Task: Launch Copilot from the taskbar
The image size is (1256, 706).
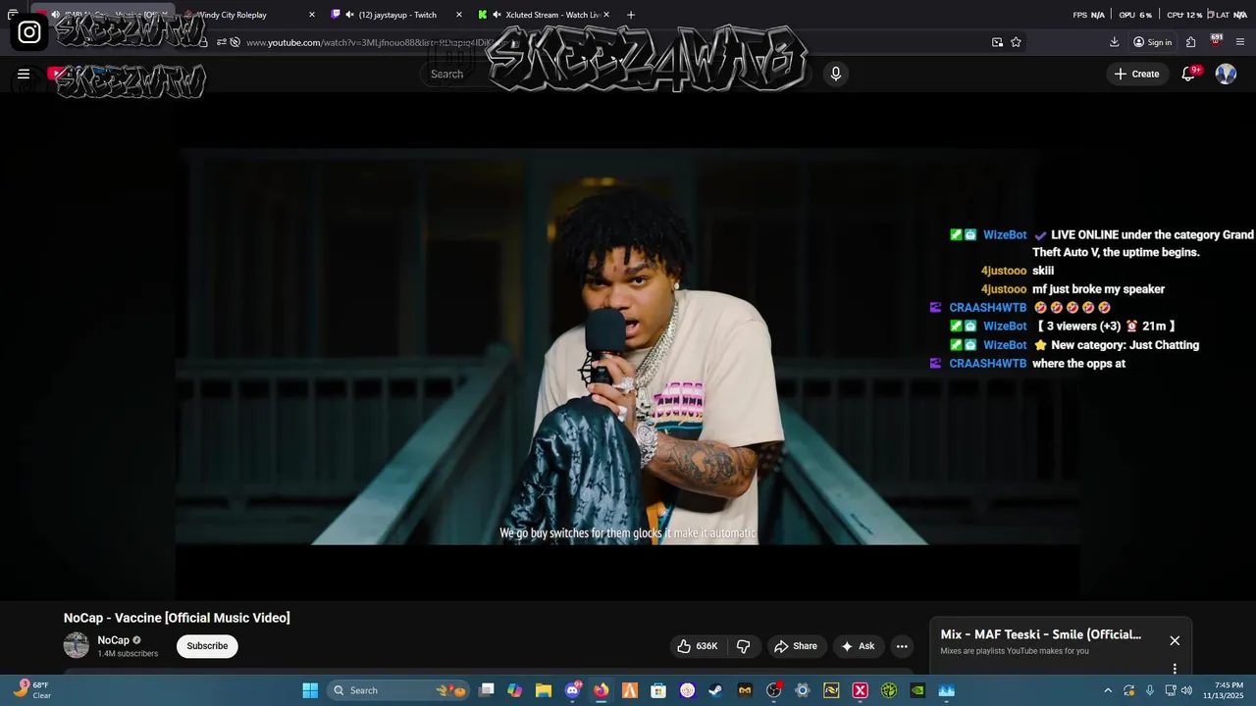Action: [x=515, y=690]
